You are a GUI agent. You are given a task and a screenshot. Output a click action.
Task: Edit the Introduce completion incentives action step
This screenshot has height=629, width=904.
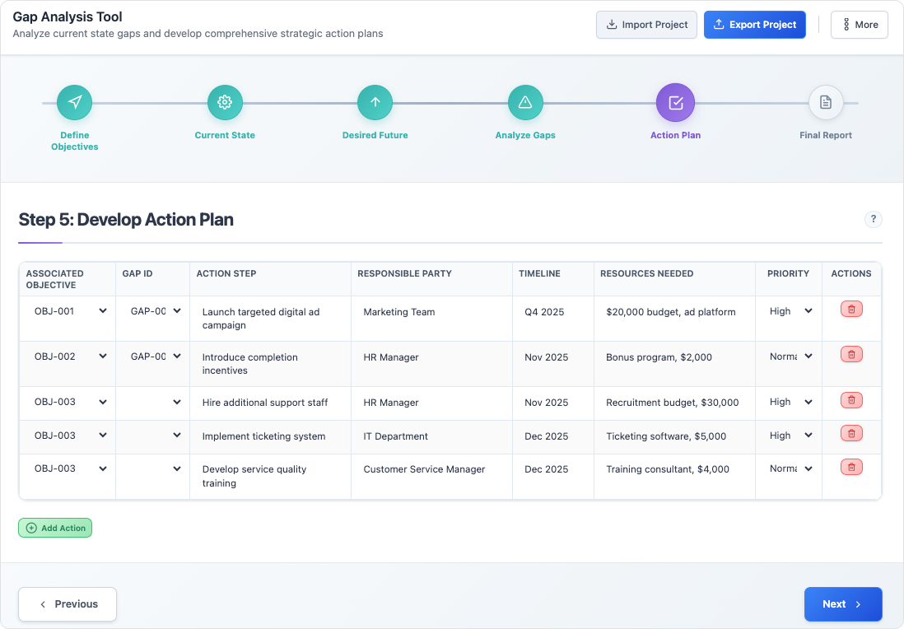coord(270,363)
